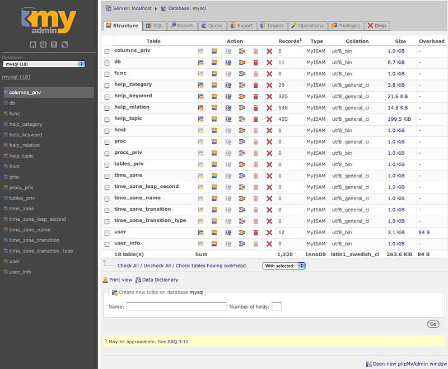Open the Query window icon in sidebar
The height and width of the screenshot is (369, 448).
(44, 45)
